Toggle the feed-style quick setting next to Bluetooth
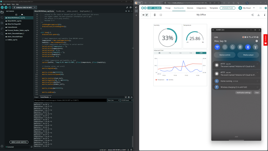 [x=240, y=47]
